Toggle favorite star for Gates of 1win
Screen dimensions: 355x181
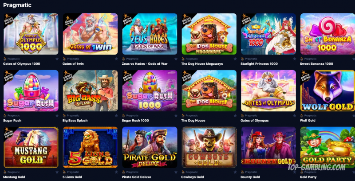pyautogui.click(x=116, y=59)
